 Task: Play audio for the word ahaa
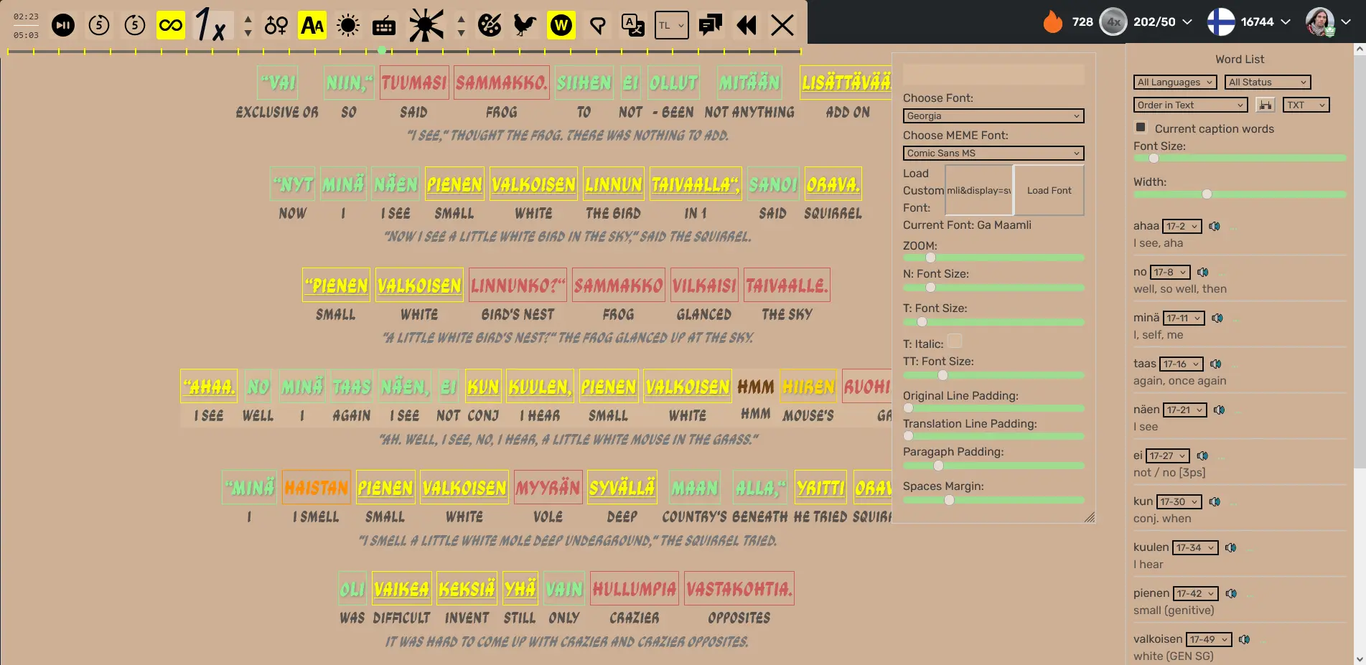pyautogui.click(x=1215, y=227)
